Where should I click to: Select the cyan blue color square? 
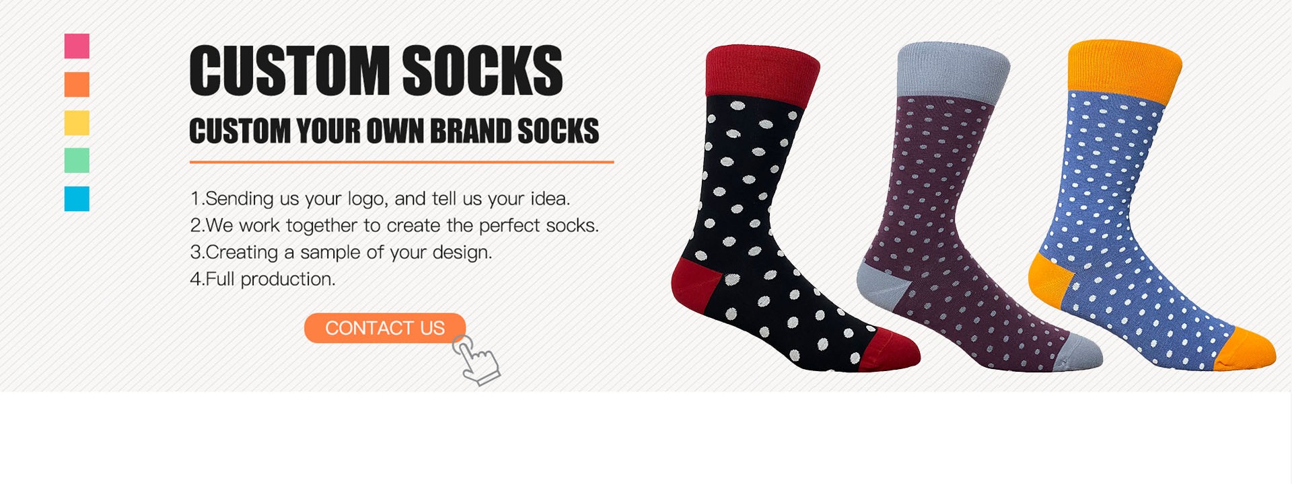[77, 199]
